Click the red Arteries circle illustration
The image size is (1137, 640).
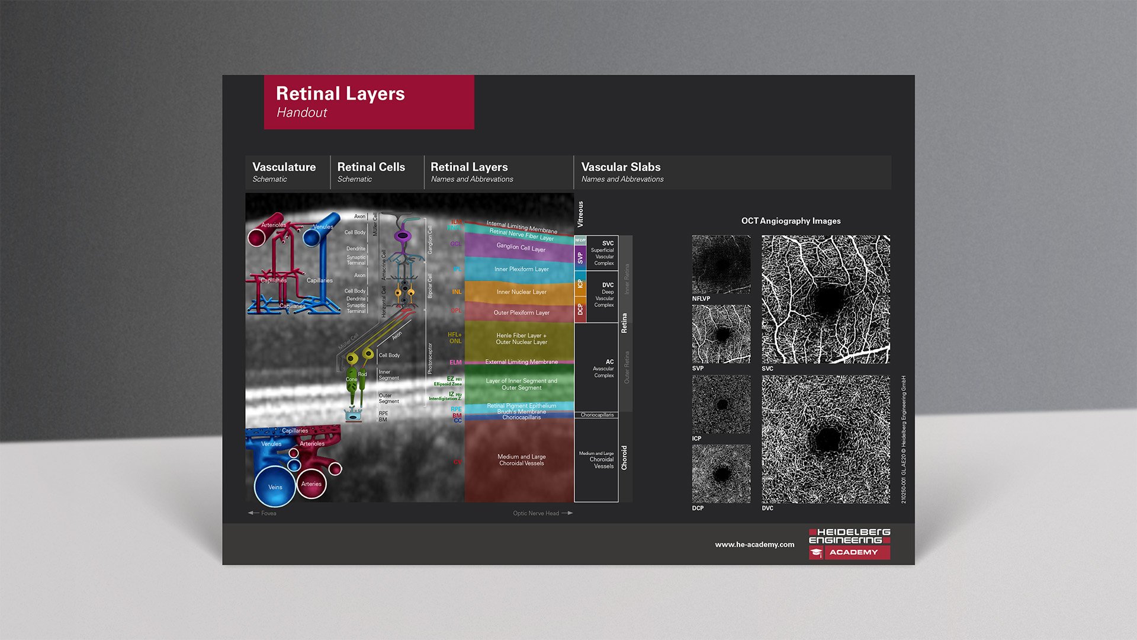(311, 484)
